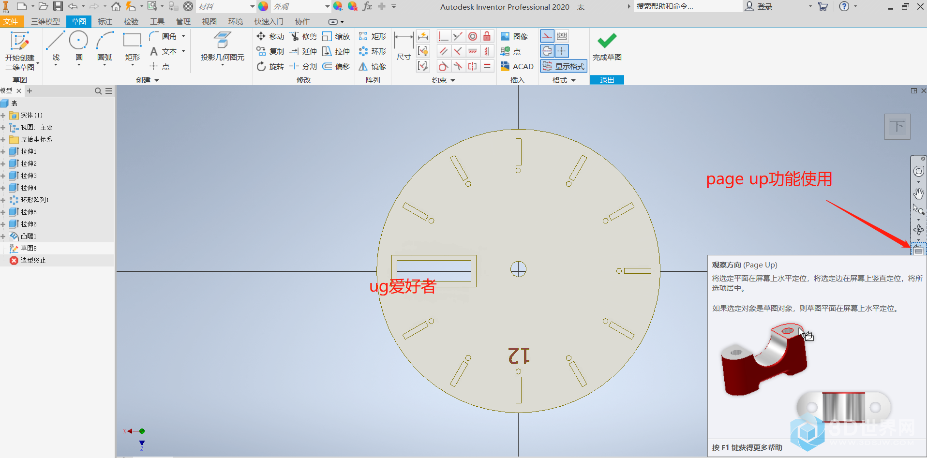Image resolution: width=927 pixels, height=458 pixels.
Task: Click the Extend (延伸) tool
Action: click(303, 51)
